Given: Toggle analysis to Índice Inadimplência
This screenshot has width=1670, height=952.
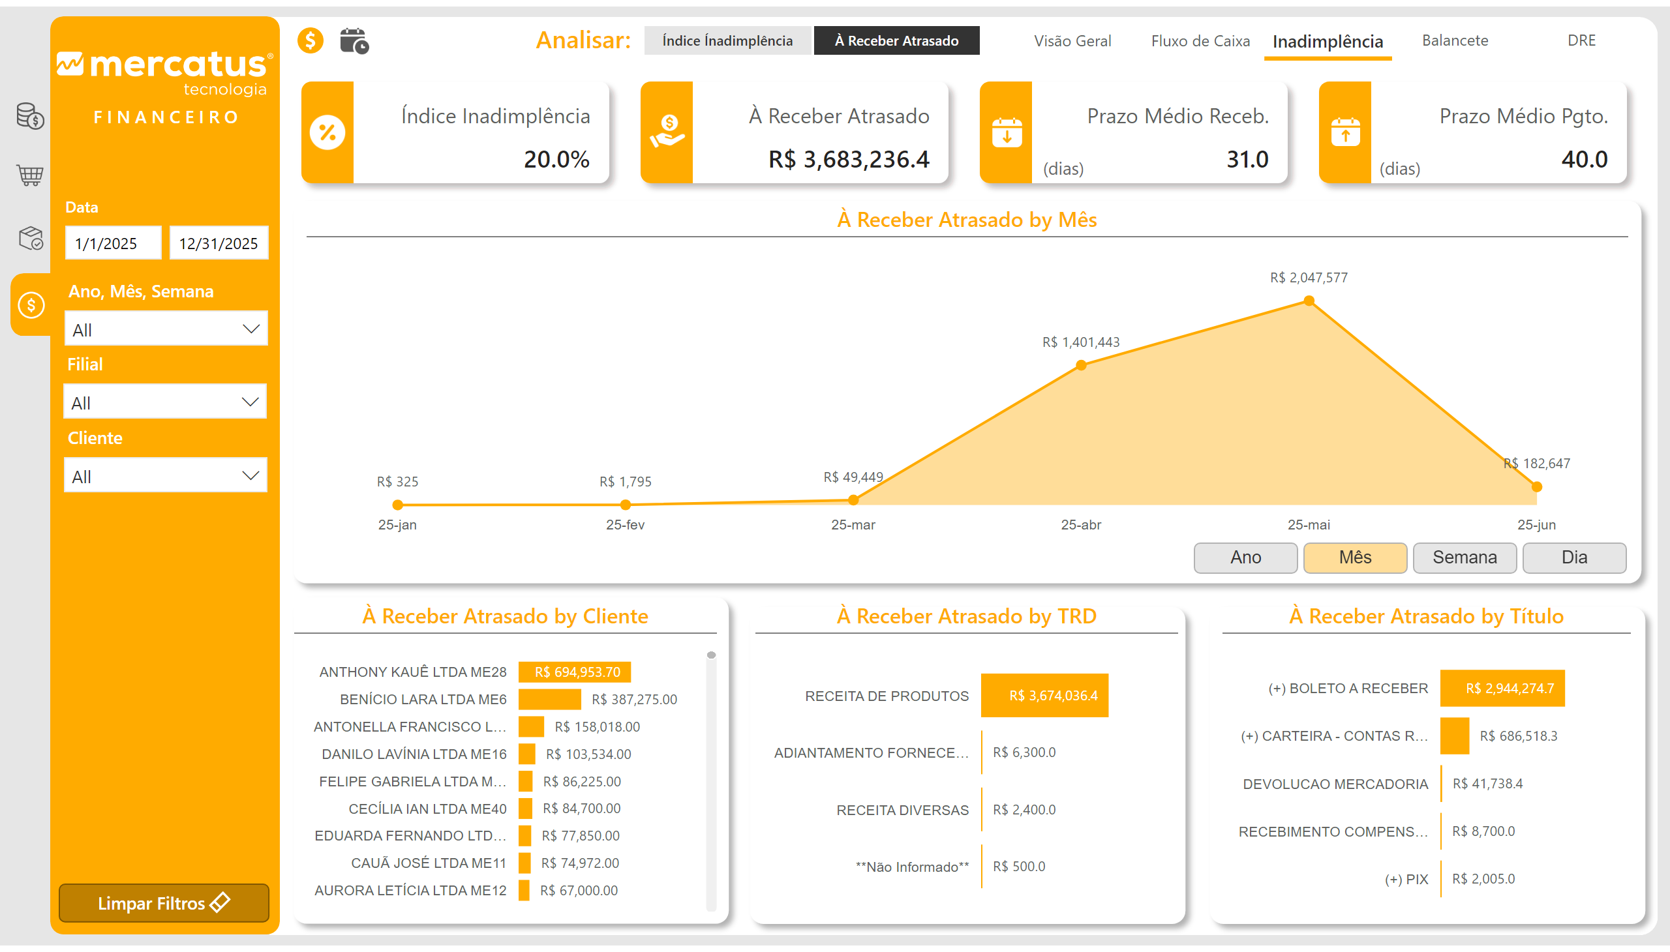Looking at the screenshot, I should click(727, 40).
